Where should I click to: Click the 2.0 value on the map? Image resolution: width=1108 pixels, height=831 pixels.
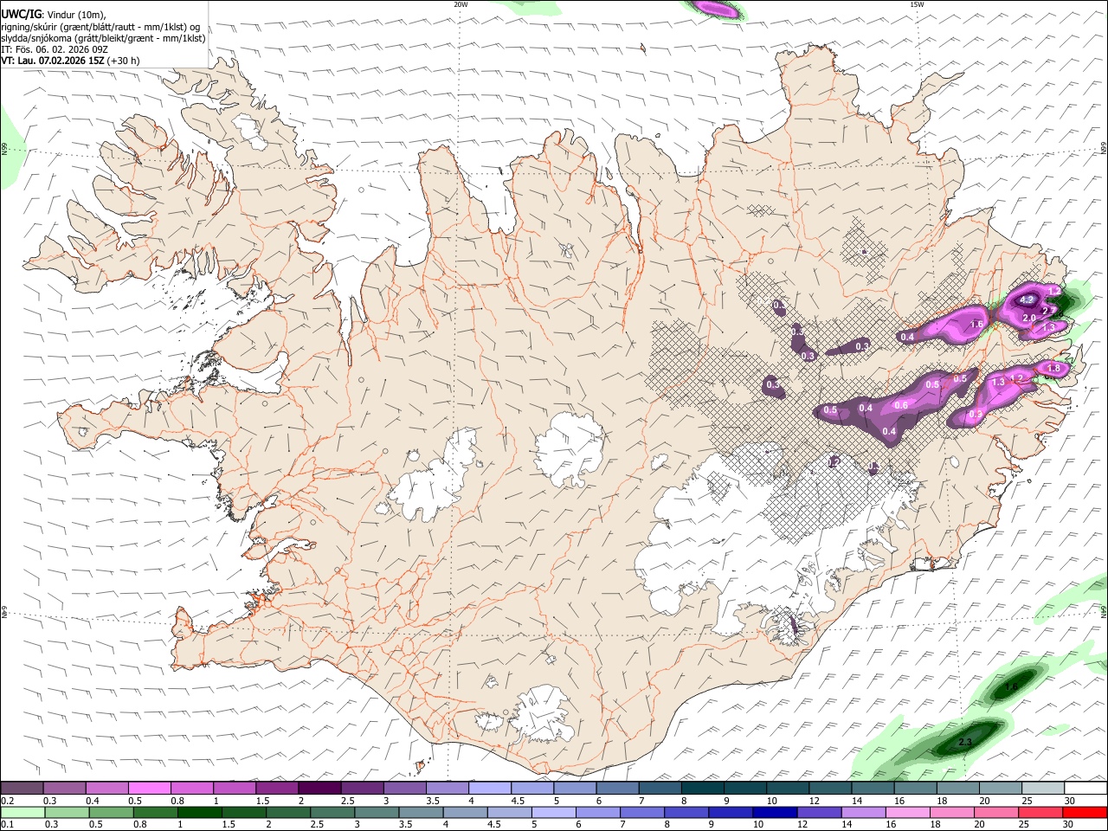click(x=1029, y=318)
